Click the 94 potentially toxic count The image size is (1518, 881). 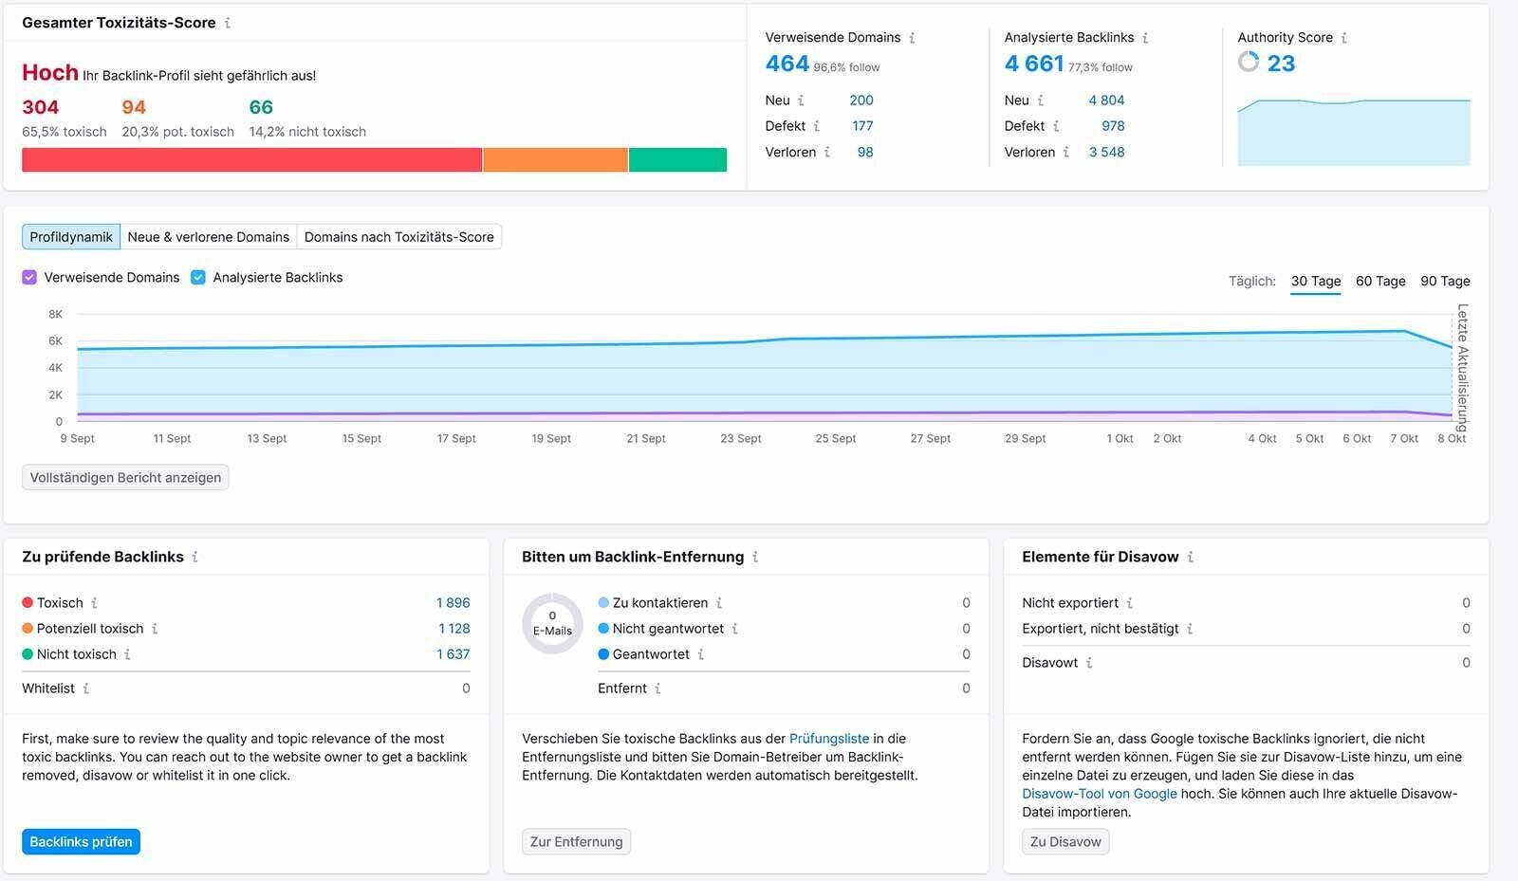134,108
